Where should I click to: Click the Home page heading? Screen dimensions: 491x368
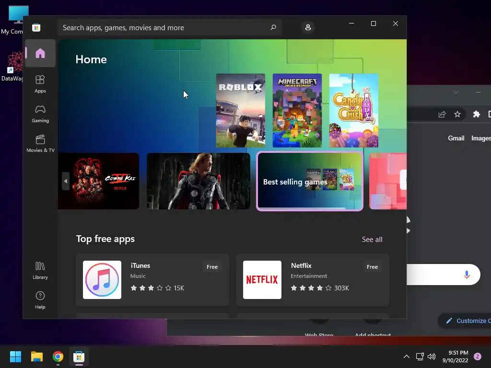[x=91, y=59]
